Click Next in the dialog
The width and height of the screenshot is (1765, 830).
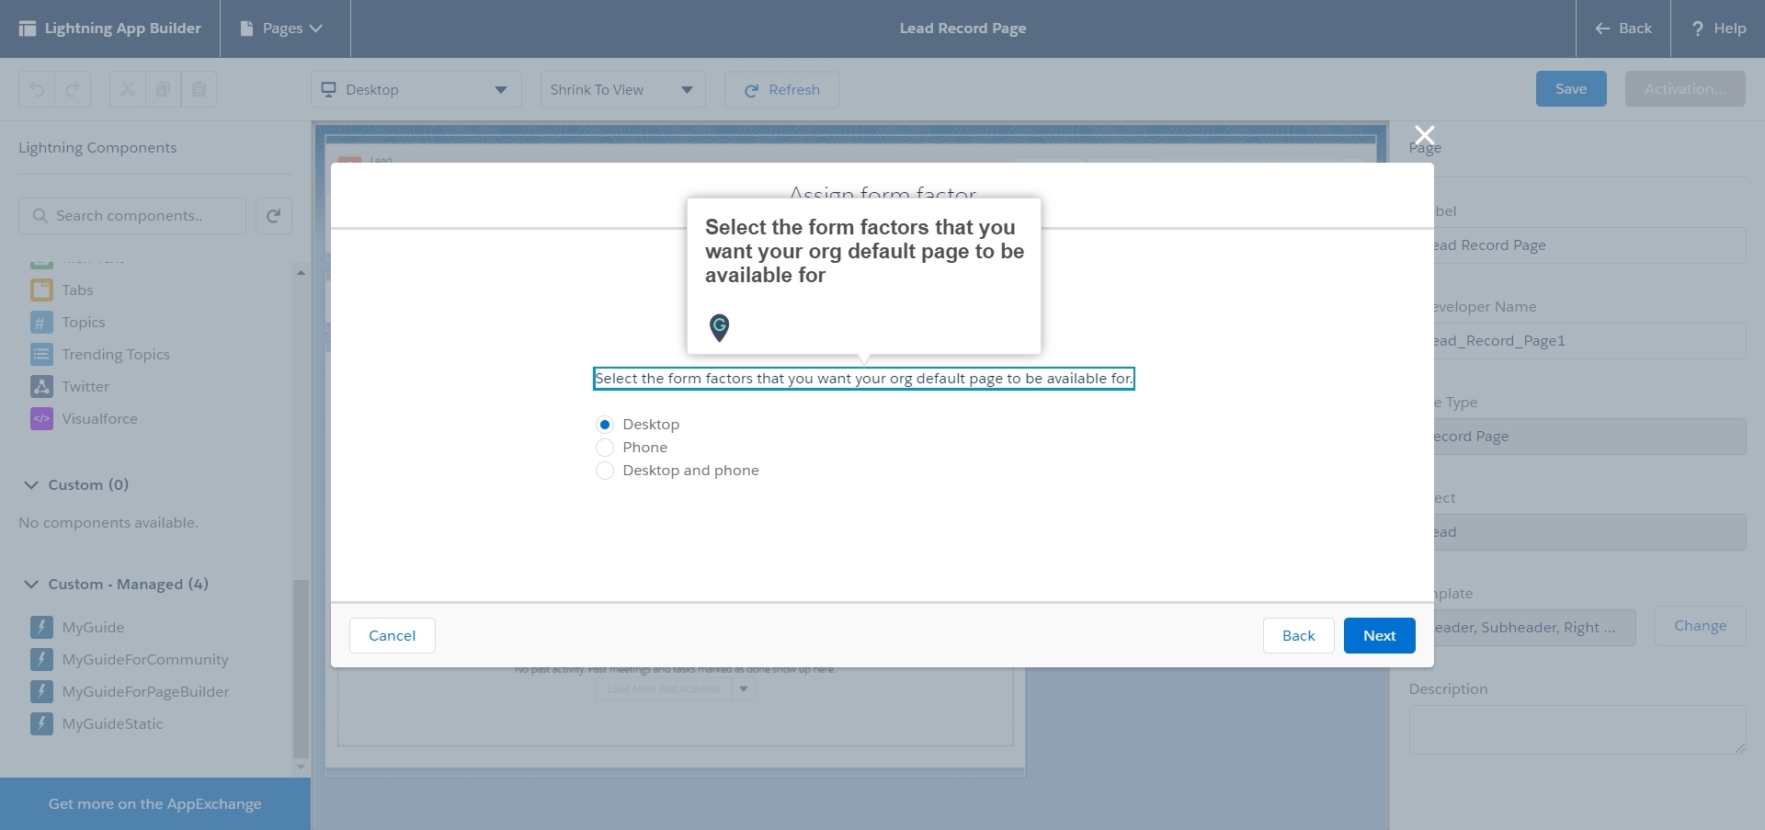pyautogui.click(x=1379, y=635)
